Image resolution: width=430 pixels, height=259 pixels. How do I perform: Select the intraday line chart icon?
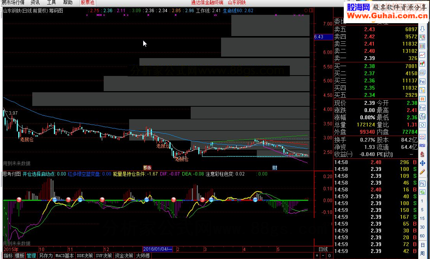[422, 55]
